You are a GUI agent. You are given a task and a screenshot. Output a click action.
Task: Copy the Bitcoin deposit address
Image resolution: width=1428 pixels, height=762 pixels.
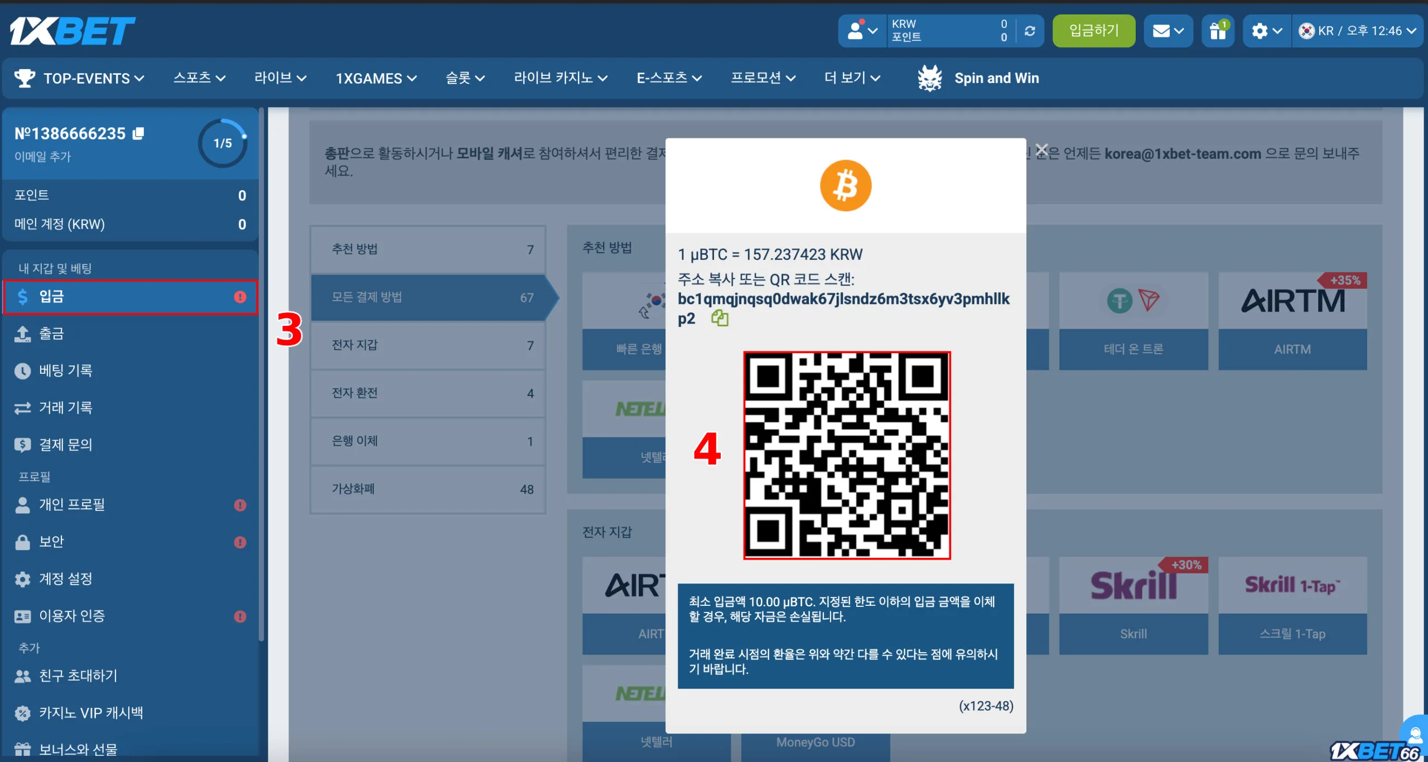pos(720,319)
